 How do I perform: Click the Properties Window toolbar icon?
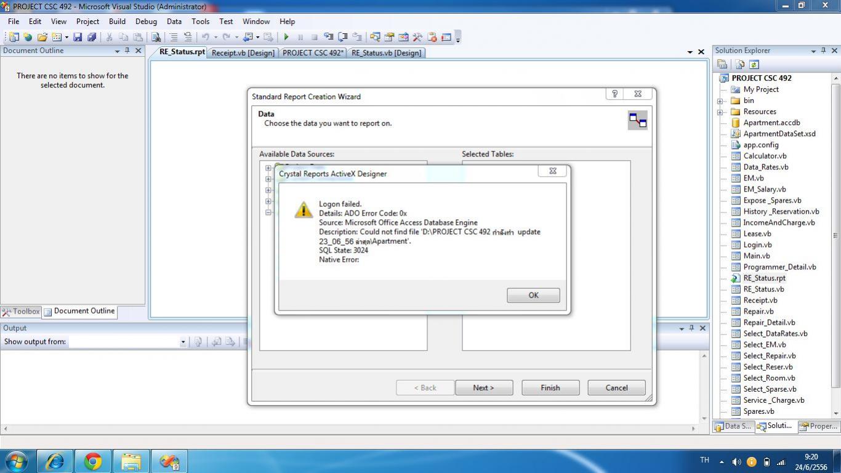point(389,37)
